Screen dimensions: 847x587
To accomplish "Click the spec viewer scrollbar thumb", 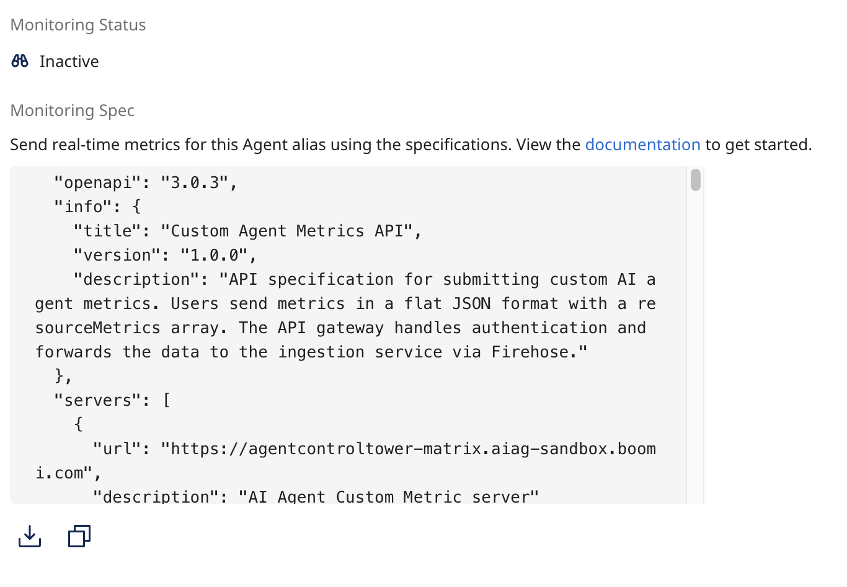I will [695, 181].
